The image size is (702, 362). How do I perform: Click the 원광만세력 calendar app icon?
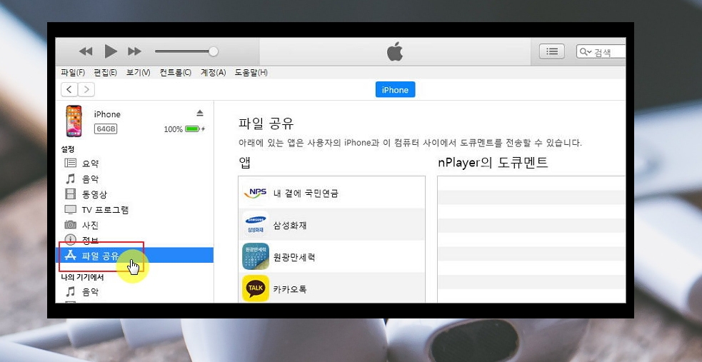click(x=255, y=256)
